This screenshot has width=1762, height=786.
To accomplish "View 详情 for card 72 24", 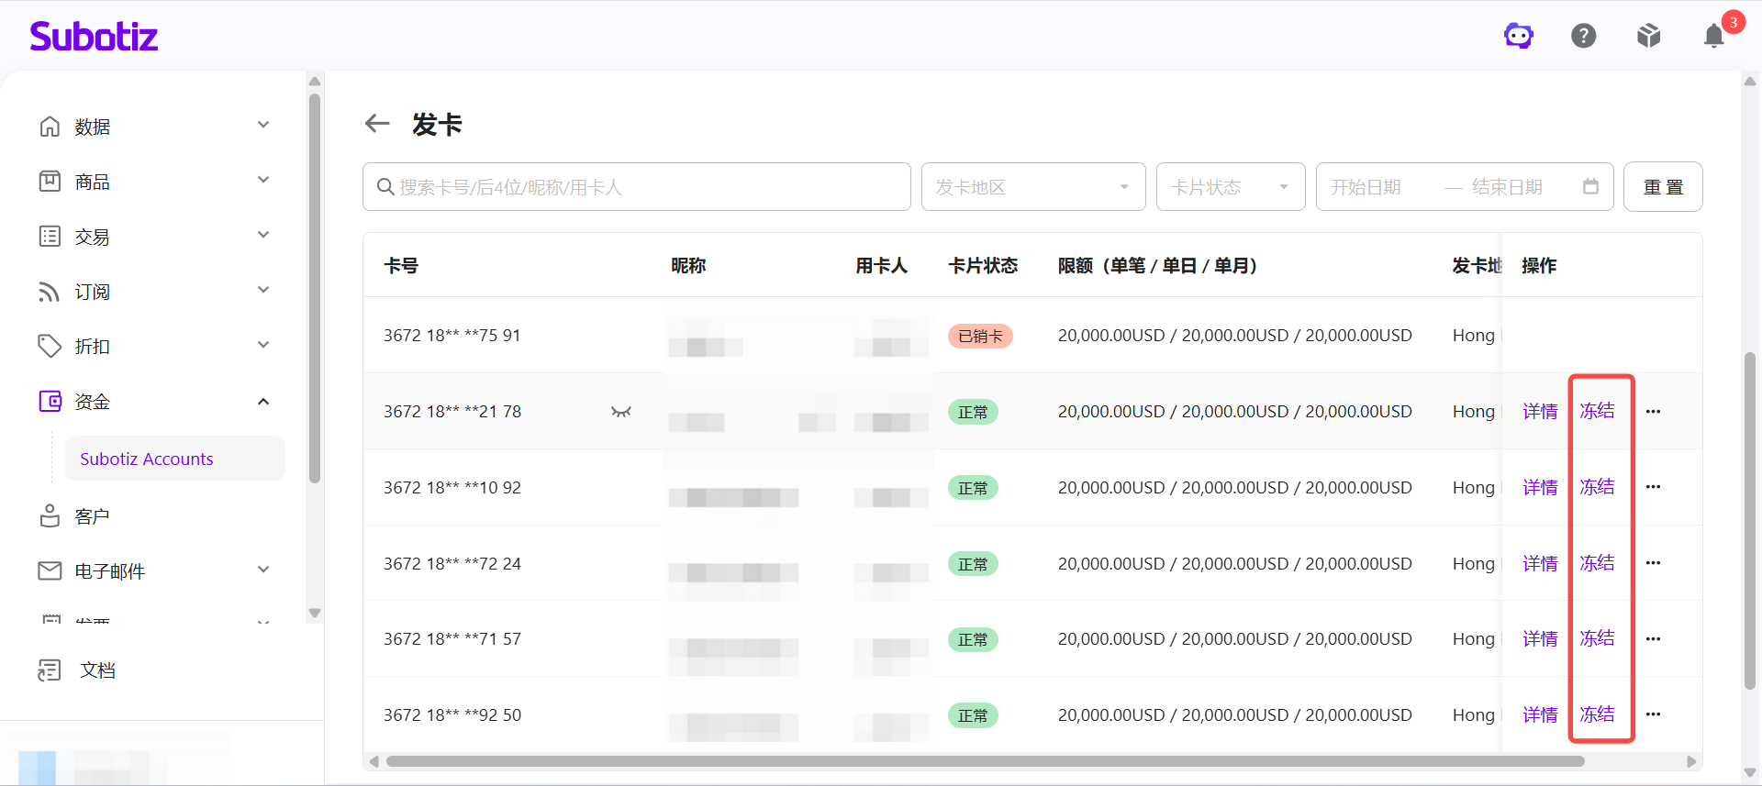I will tap(1540, 563).
